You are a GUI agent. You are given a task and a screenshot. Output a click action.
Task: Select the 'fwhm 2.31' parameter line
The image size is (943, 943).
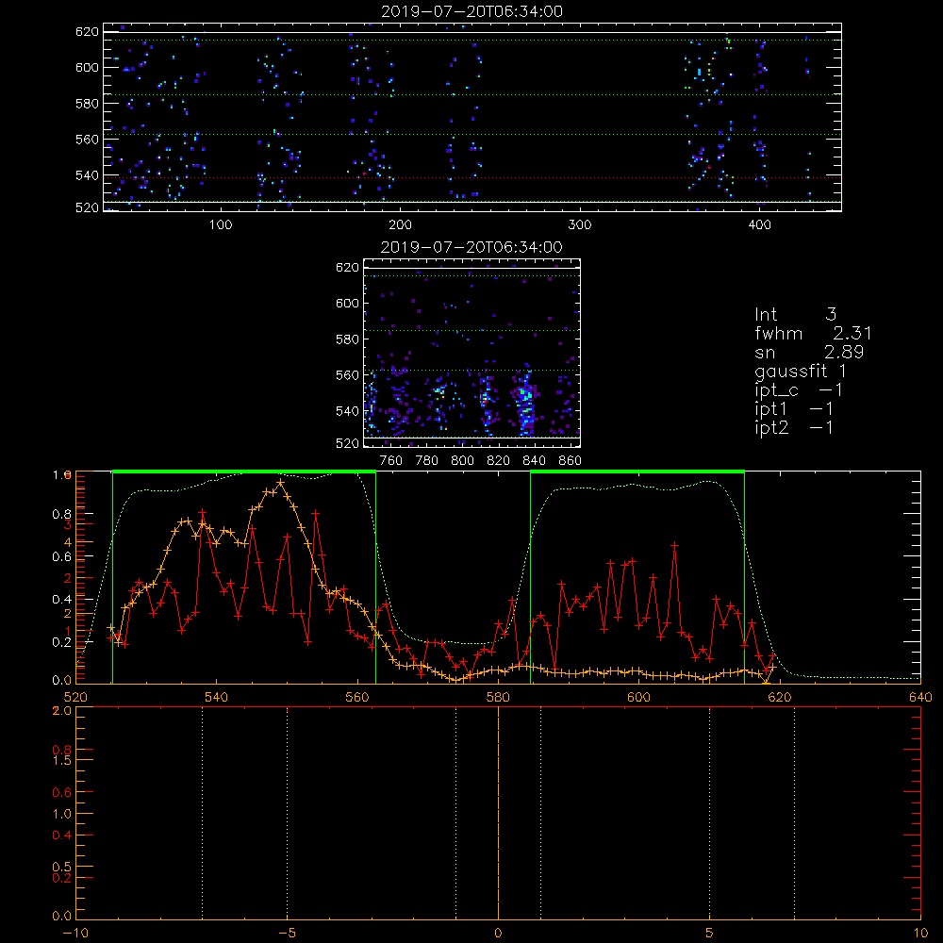click(813, 333)
